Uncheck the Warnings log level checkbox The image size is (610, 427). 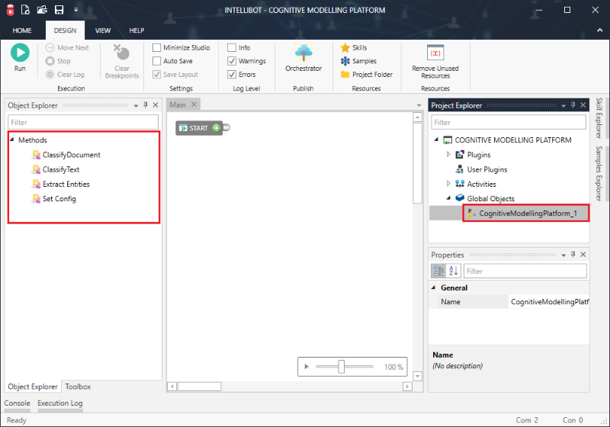tap(232, 61)
